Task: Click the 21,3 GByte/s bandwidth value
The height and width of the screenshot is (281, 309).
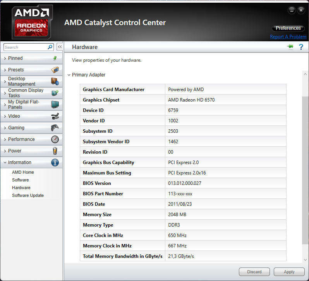Action: click(181, 256)
